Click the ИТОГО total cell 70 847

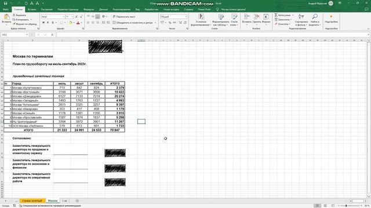tap(115, 130)
